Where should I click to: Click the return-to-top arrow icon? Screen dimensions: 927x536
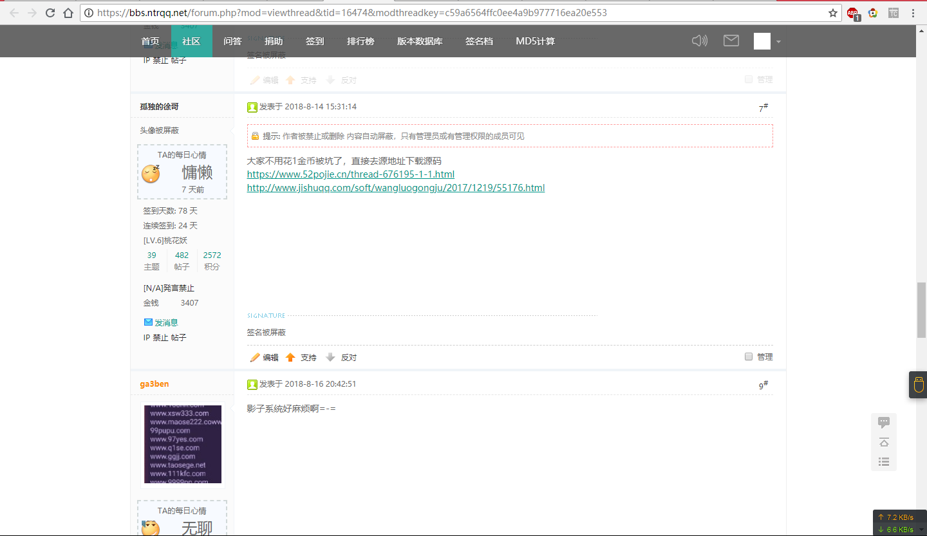[884, 442]
